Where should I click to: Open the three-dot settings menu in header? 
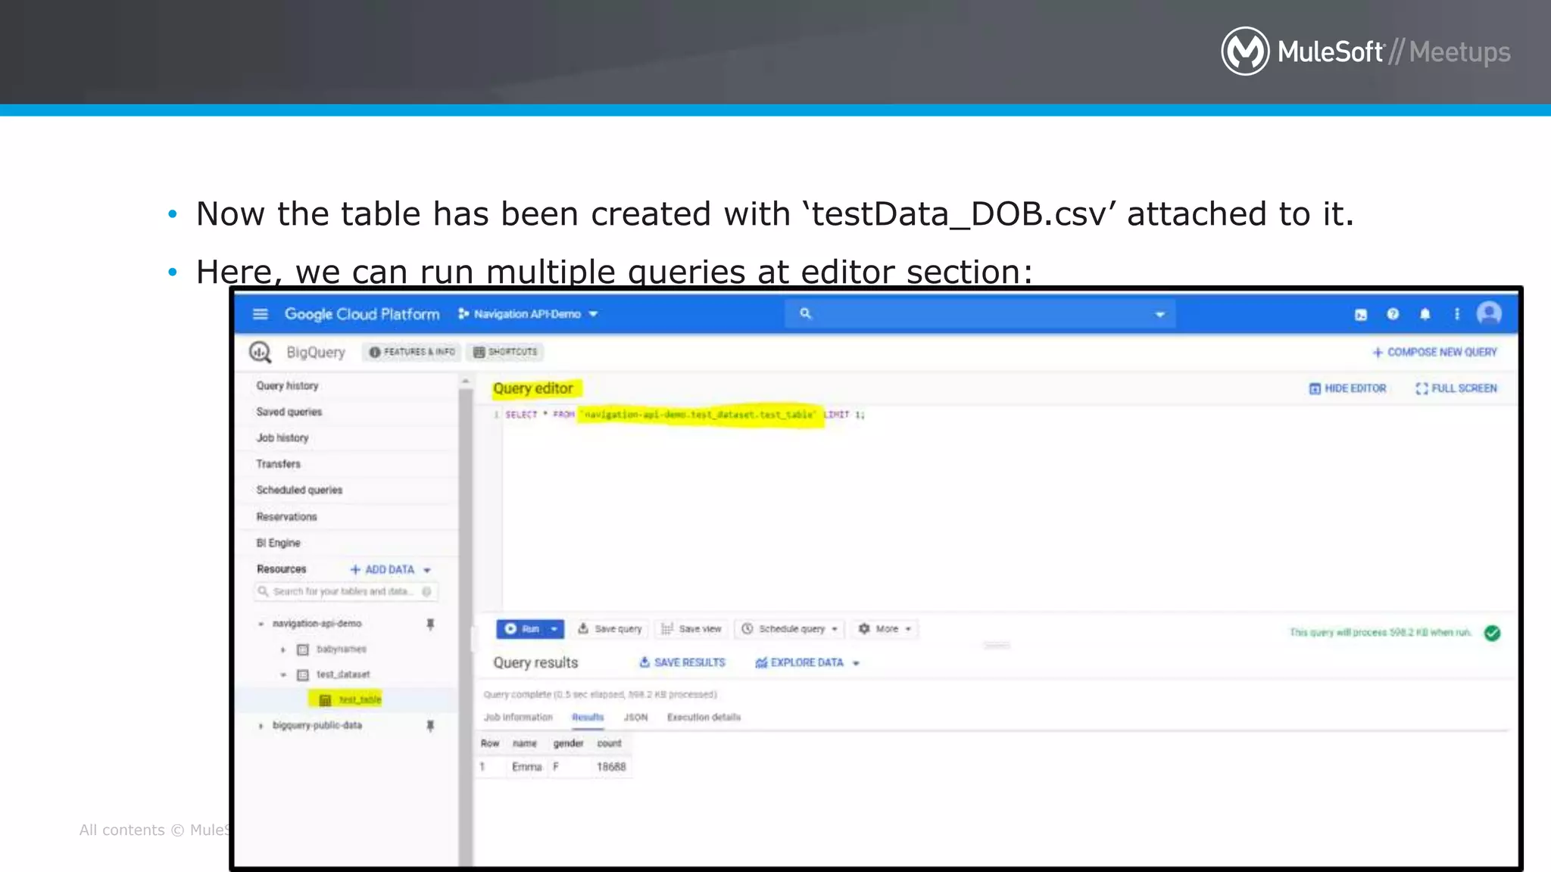click(1456, 314)
